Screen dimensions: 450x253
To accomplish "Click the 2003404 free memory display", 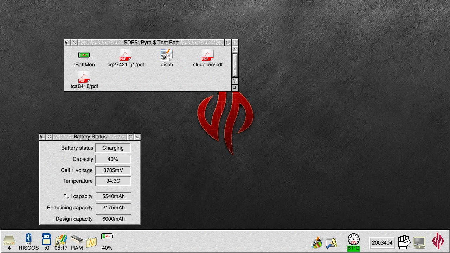I will tap(382, 242).
